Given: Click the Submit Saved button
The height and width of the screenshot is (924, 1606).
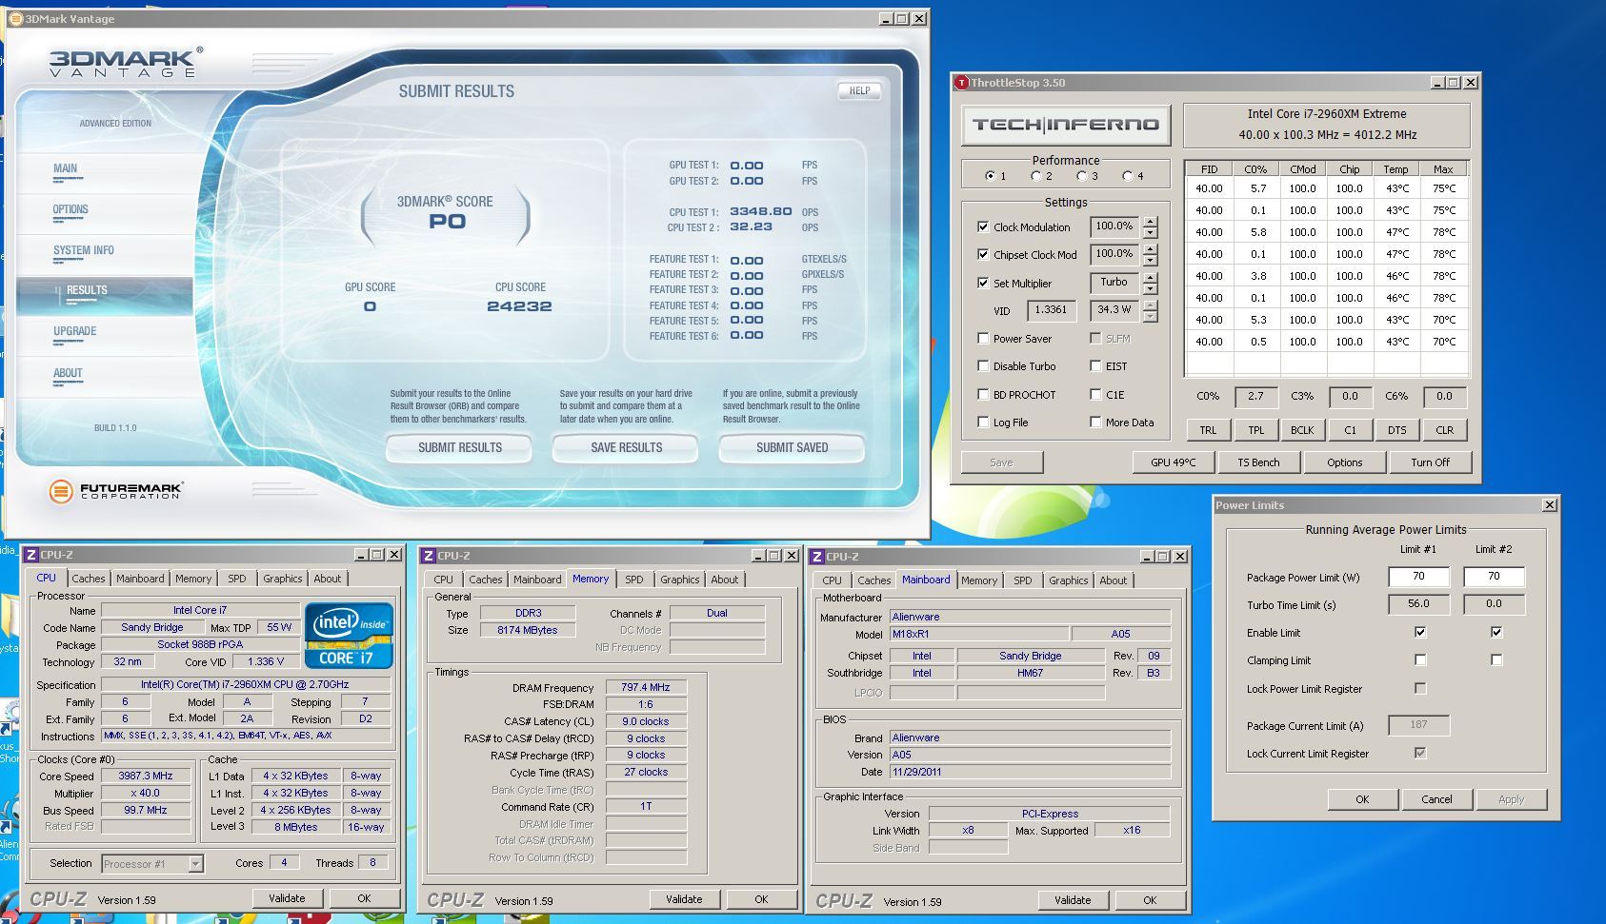Looking at the screenshot, I should (792, 447).
